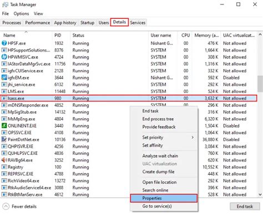263x216 pixels.
Task: Collapse view with Fewer details arrow
Action: 6,207
